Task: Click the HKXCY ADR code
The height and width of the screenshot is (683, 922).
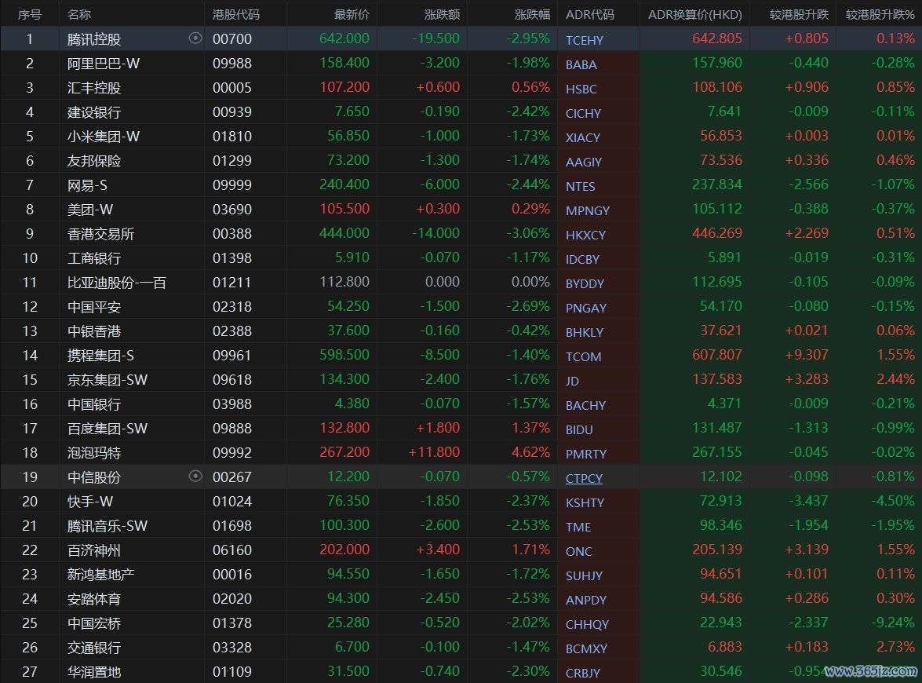Action: (585, 235)
